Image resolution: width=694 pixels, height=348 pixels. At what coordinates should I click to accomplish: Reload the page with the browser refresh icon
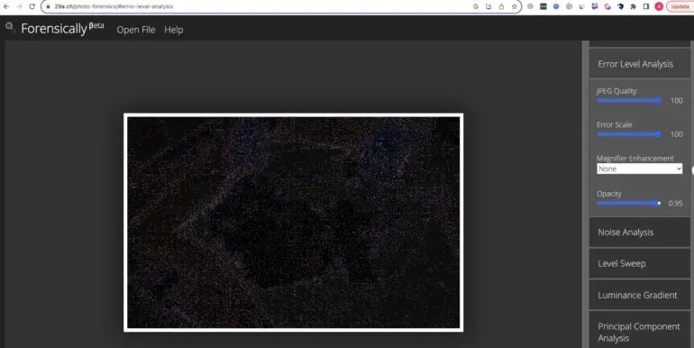click(32, 6)
